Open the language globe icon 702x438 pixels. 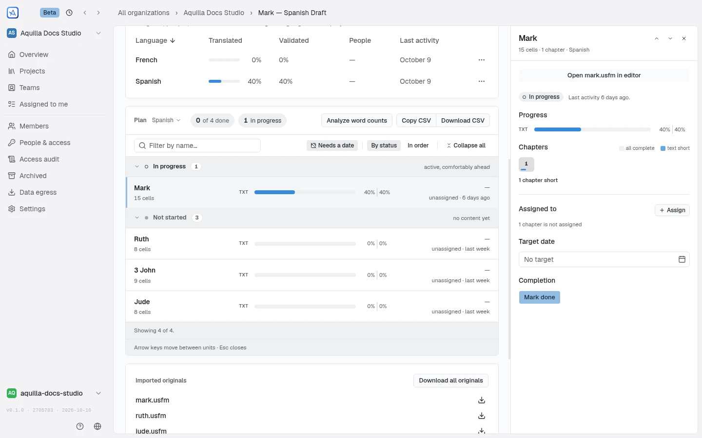[x=97, y=426]
